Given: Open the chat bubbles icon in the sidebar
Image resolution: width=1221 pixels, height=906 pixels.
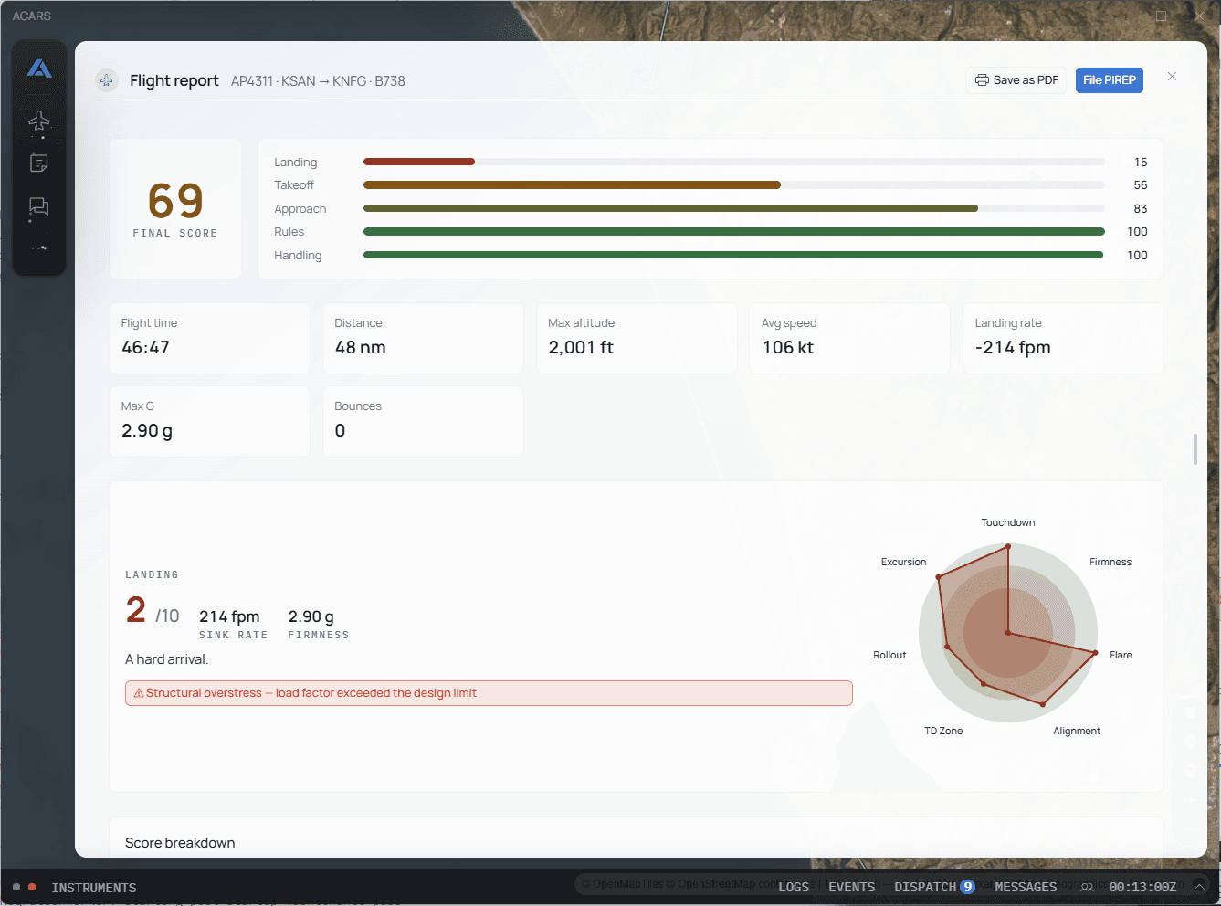Looking at the screenshot, I should click(x=39, y=207).
